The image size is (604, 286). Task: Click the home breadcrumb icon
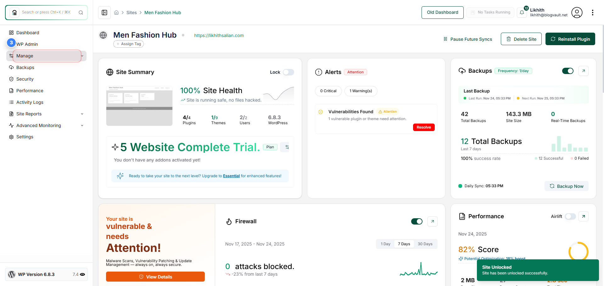116,13
